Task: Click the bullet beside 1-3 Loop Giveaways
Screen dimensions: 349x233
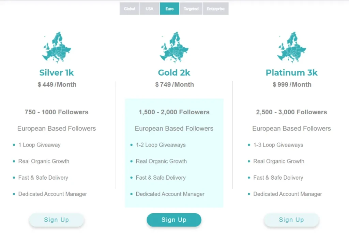Action: [249, 145]
